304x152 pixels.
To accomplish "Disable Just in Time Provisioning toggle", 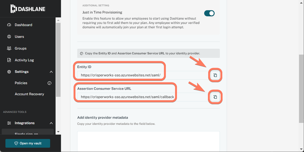I will point(209,13).
